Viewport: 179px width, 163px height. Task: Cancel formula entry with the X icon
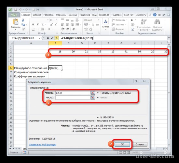click(x=48, y=38)
